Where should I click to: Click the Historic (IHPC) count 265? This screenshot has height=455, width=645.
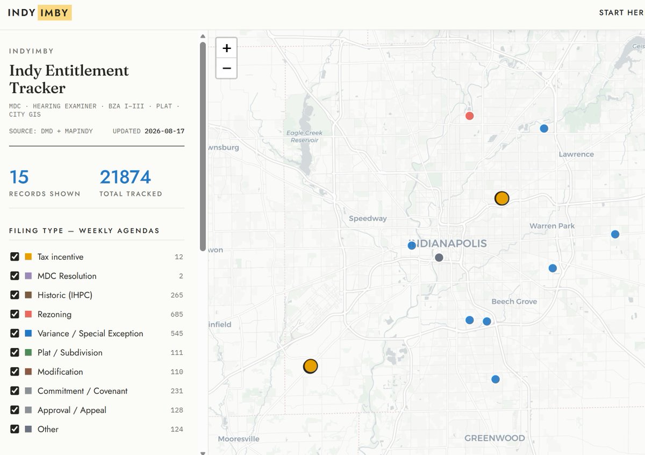[x=177, y=295]
